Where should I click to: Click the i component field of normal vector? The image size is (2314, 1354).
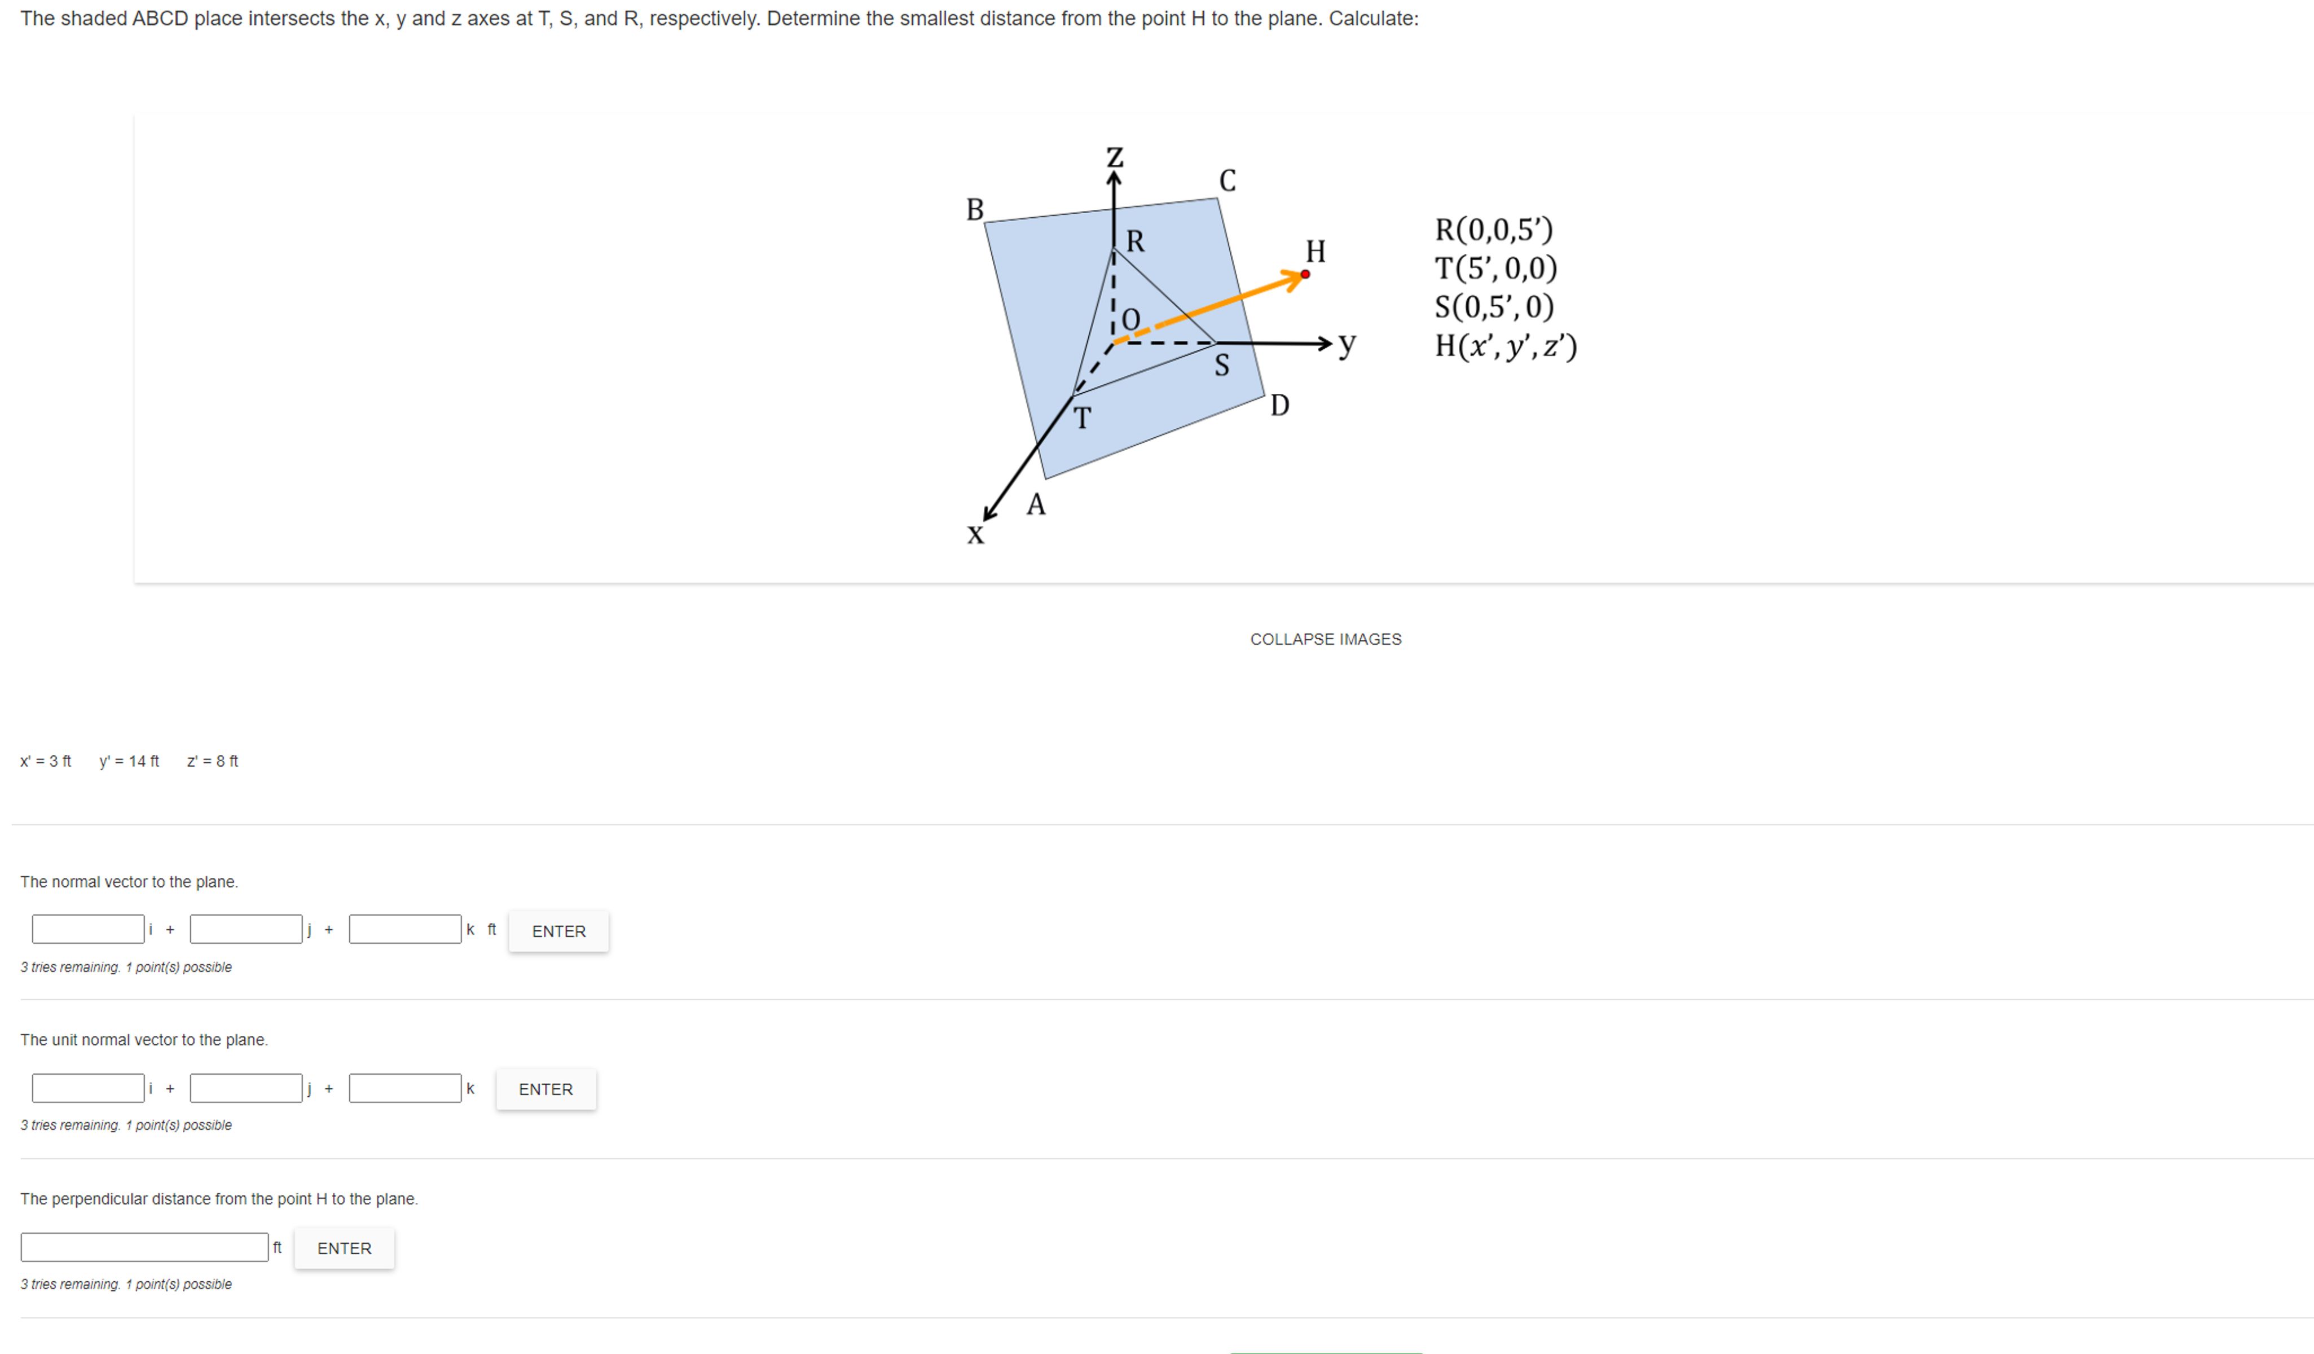(x=87, y=929)
